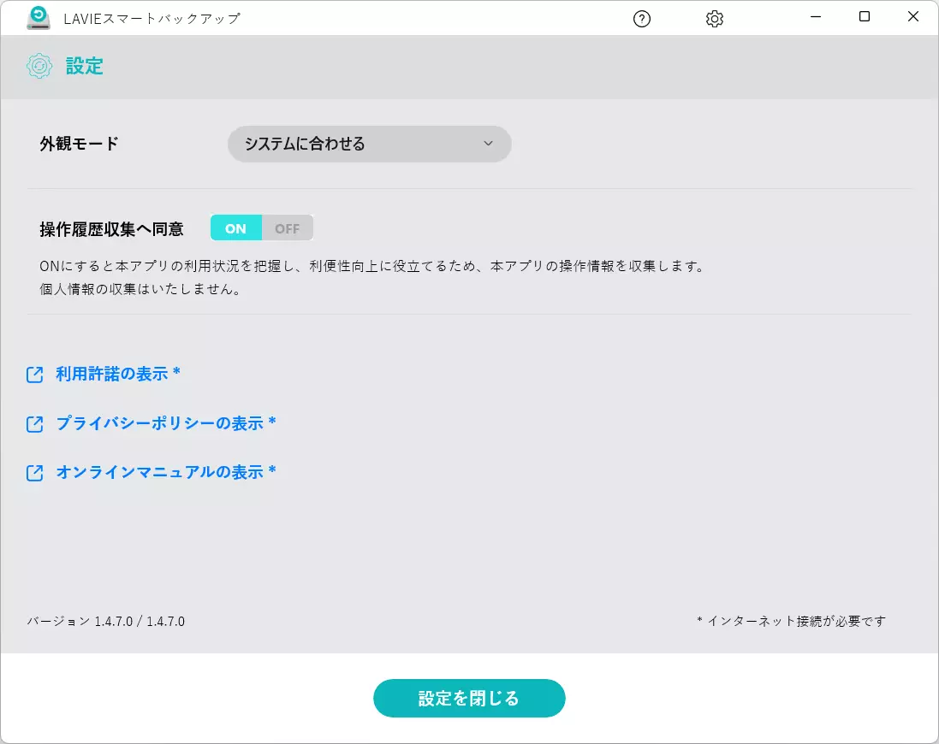Open the 利用許諾の表示 link
Image resolution: width=939 pixels, height=744 pixels.
point(118,375)
